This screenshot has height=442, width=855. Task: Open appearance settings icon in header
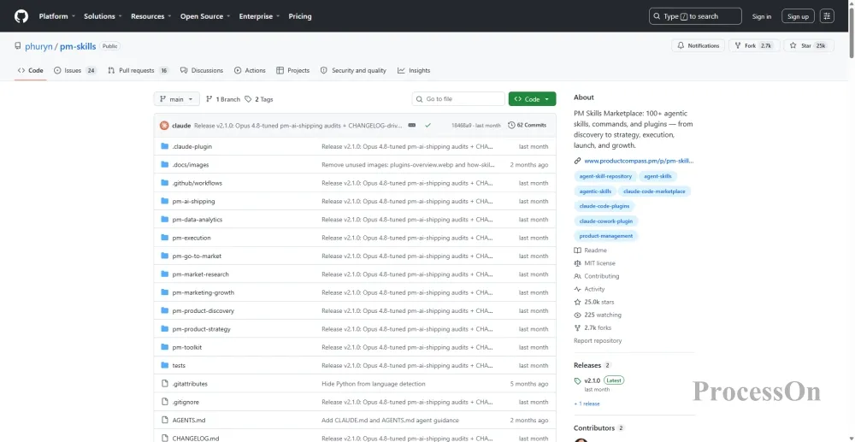coord(827,16)
